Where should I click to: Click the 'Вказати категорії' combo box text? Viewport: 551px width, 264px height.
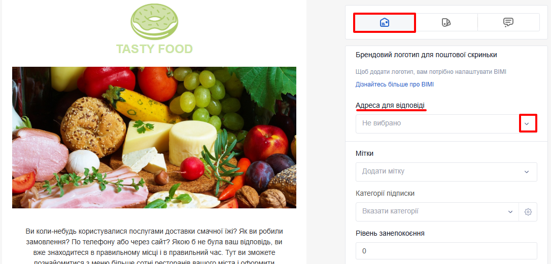tap(390, 211)
